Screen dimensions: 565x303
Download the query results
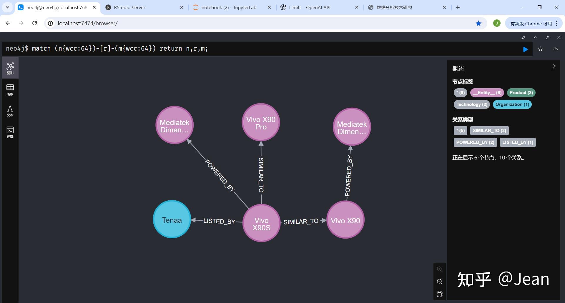point(556,49)
